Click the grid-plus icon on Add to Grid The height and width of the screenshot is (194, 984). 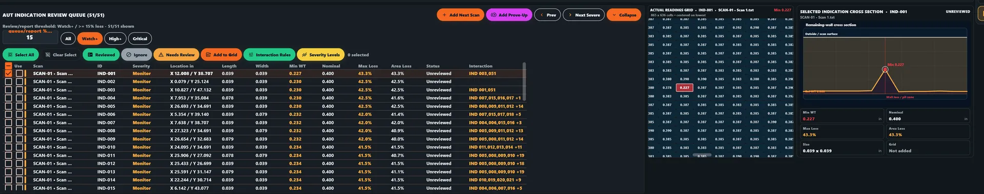click(208, 55)
